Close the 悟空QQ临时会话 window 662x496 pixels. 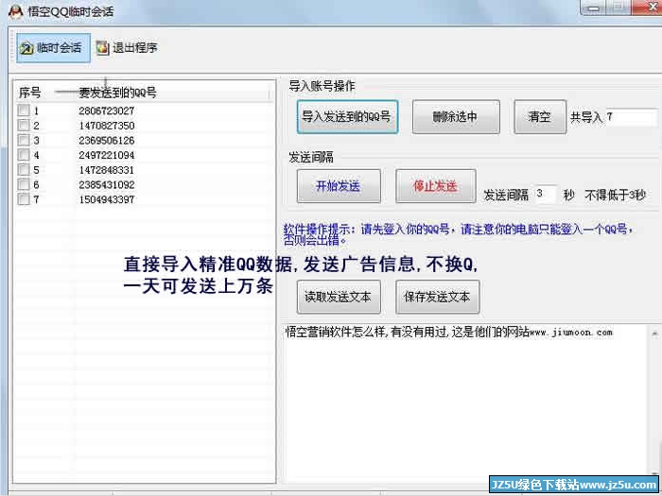coord(649,8)
